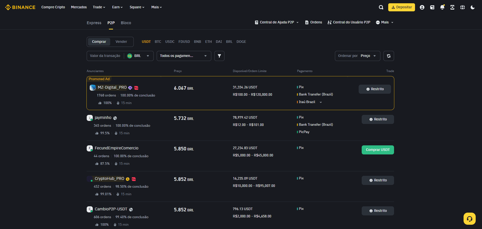Open Ordenar por Preço dropdown
This screenshot has width=482, height=229.
click(x=357, y=56)
